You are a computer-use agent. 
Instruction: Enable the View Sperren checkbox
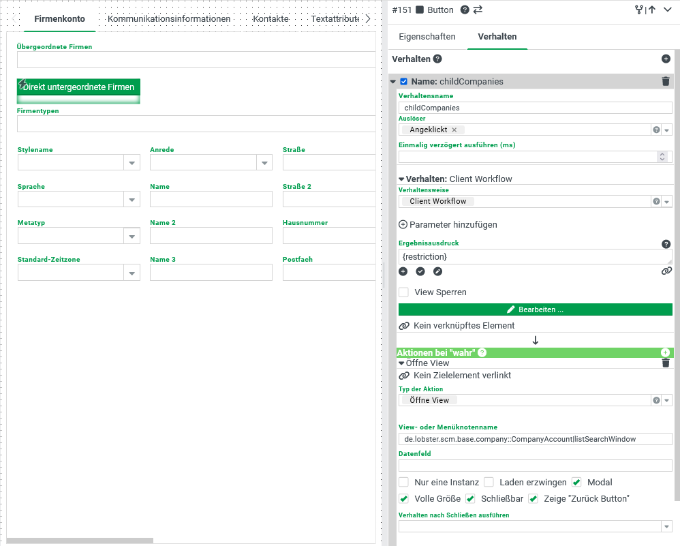[x=404, y=292]
